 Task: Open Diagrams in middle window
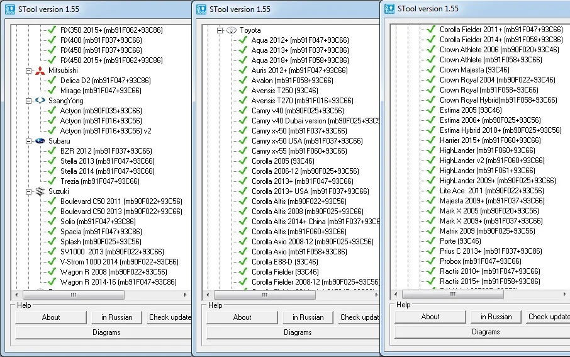point(293,332)
